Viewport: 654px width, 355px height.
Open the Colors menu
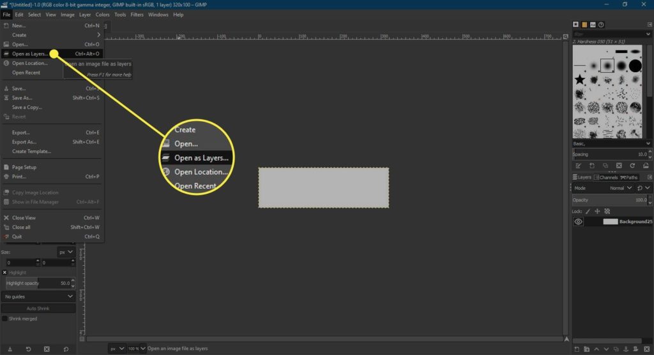(102, 15)
